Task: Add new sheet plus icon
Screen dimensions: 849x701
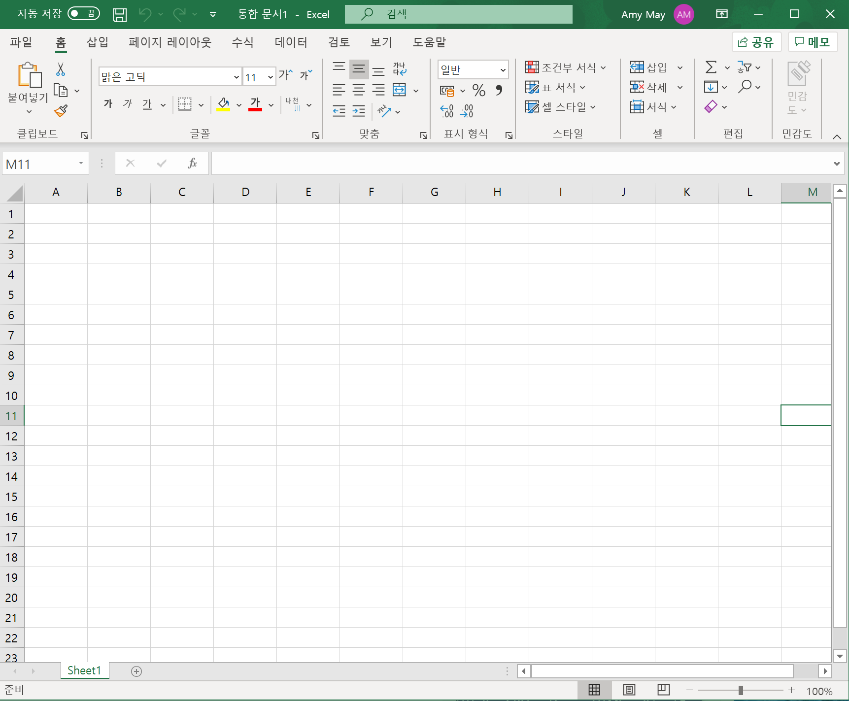Action: click(x=136, y=671)
